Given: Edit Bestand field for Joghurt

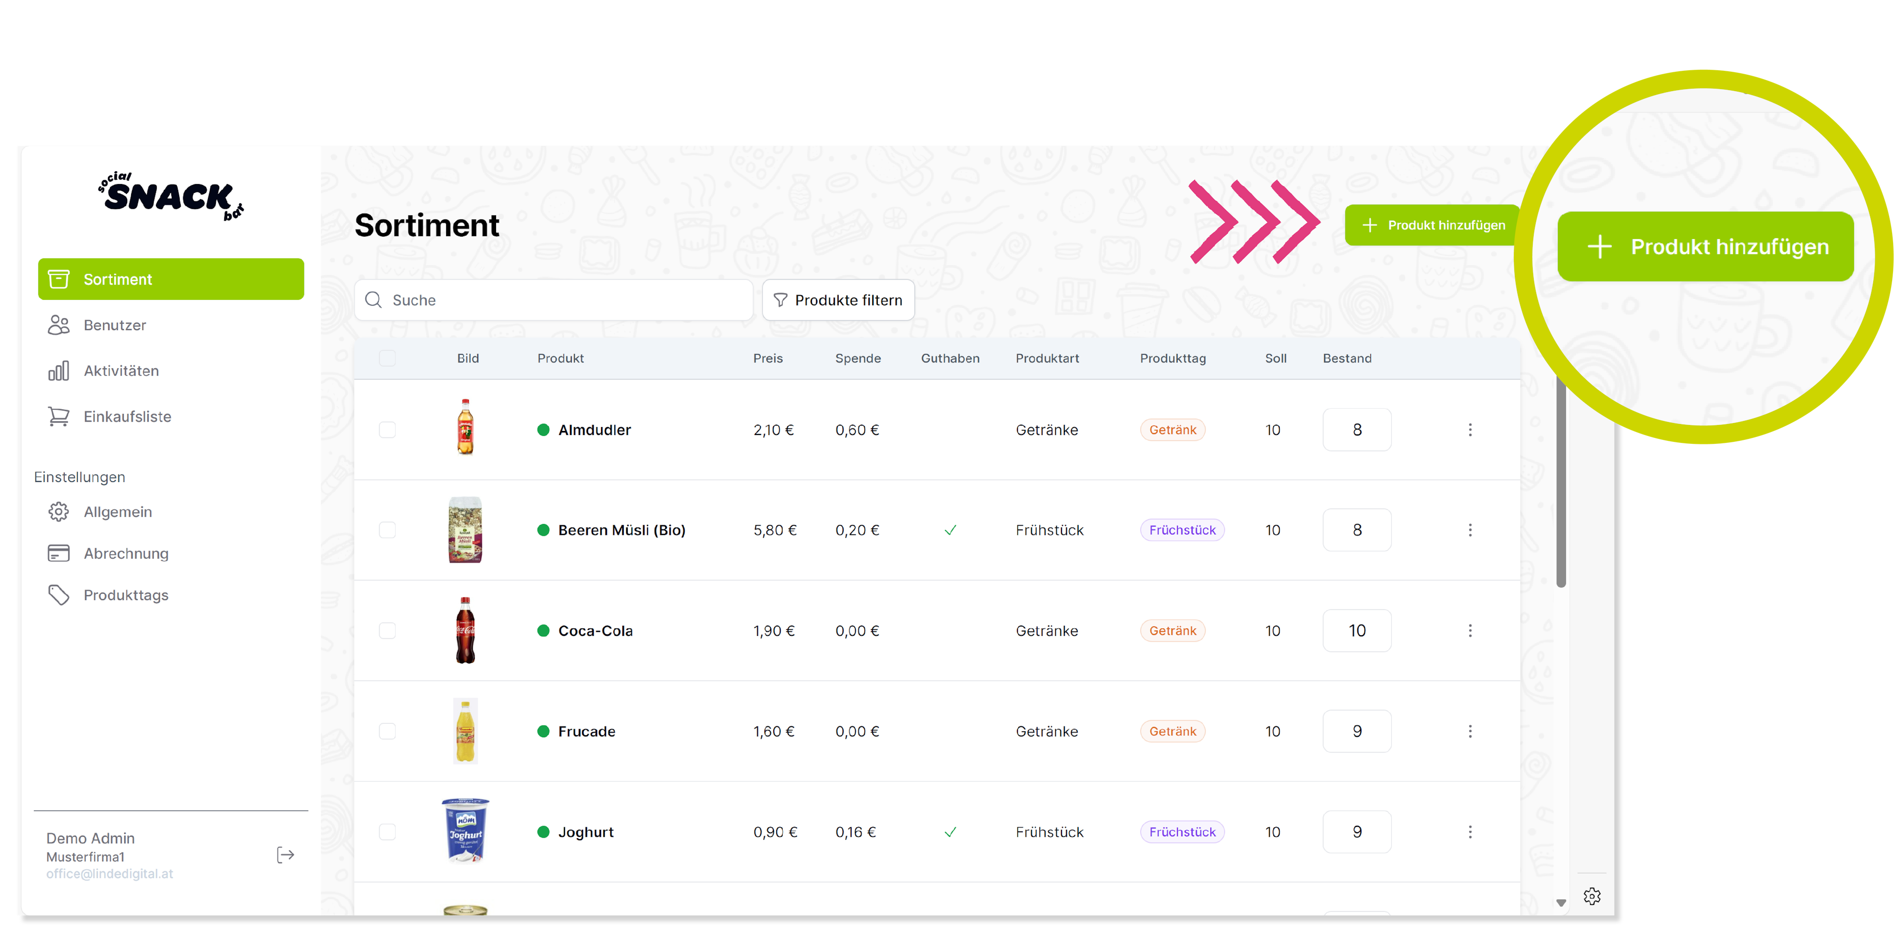Looking at the screenshot, I should point(1356,831).
